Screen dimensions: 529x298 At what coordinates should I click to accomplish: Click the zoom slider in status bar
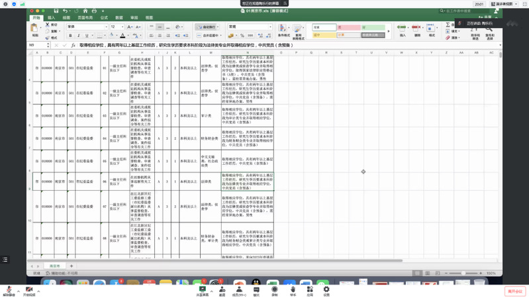coord(471,273)
